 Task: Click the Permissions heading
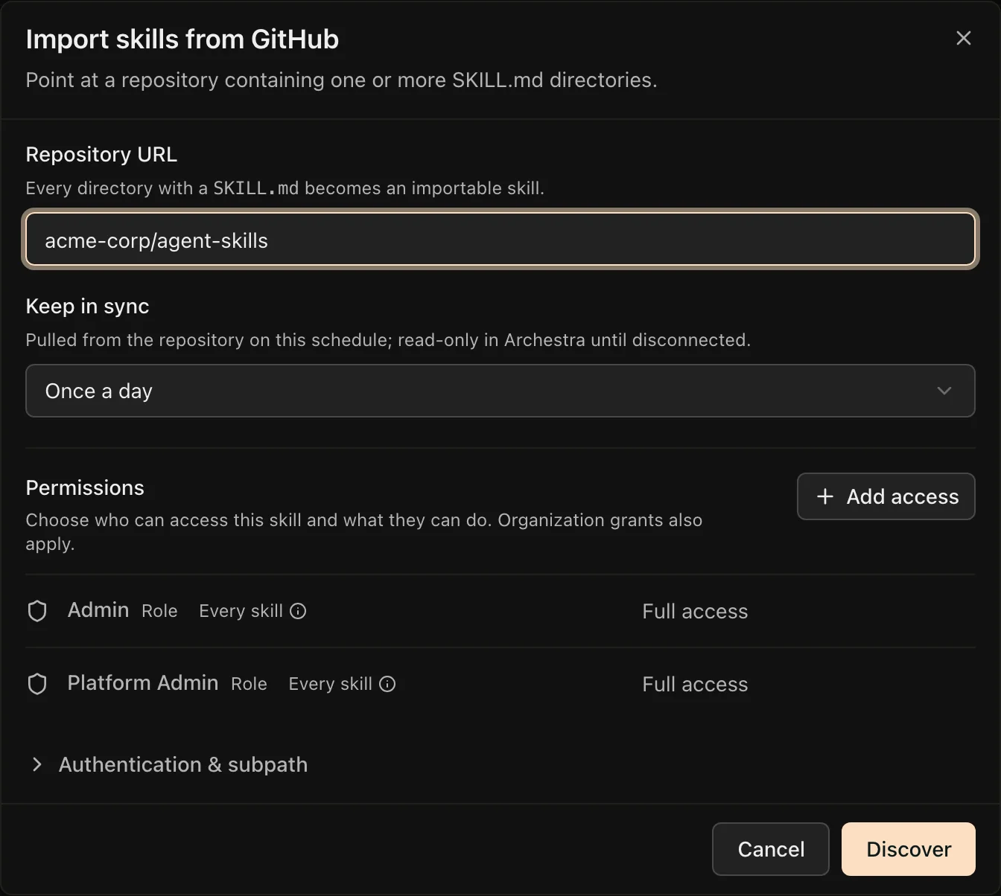85,487
